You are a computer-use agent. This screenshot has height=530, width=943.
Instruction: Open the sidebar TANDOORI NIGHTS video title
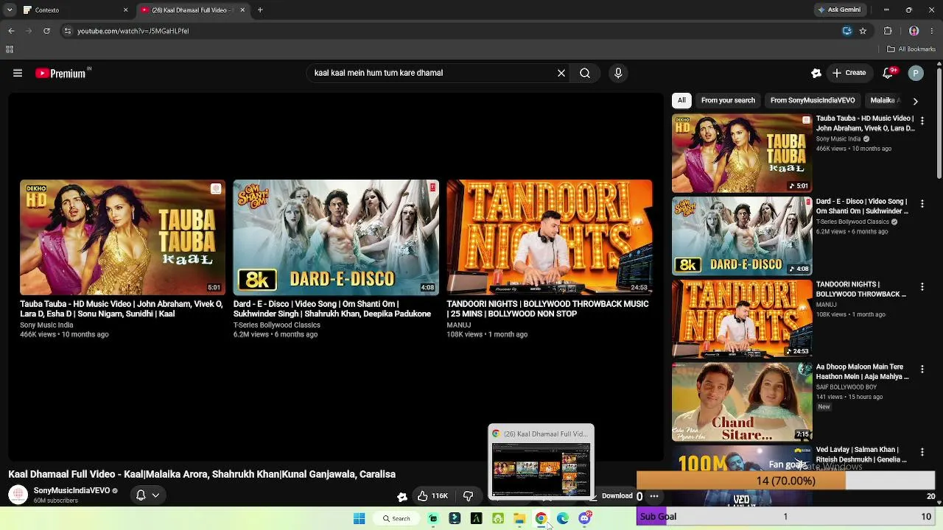(x=861, y=289)
